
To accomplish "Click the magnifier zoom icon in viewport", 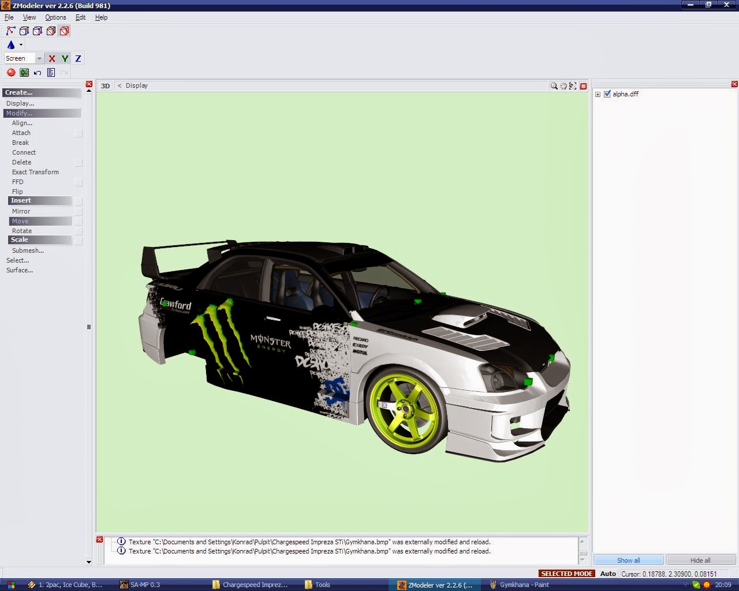I will 554,86.
